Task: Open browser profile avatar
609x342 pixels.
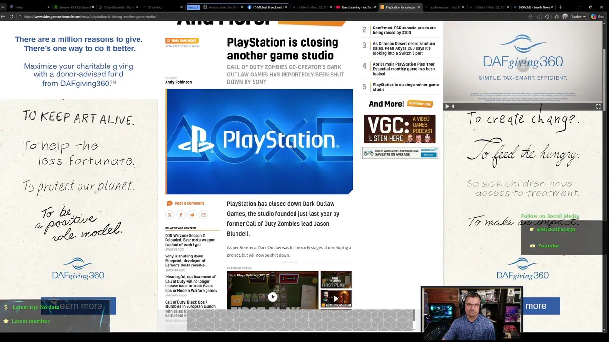Action: pyautogui.click(x=565, y=16)
